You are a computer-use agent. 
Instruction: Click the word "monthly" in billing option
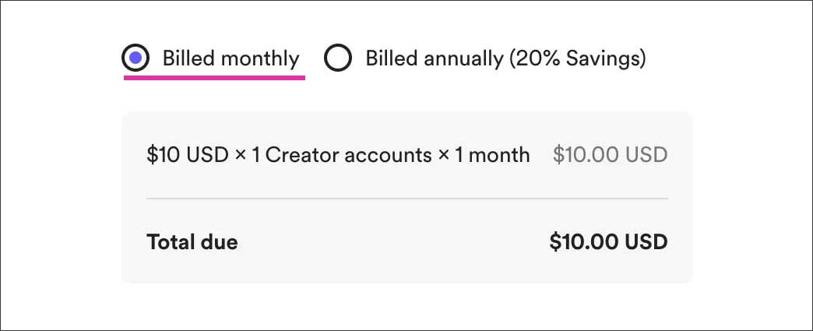(x=262, y=58)
